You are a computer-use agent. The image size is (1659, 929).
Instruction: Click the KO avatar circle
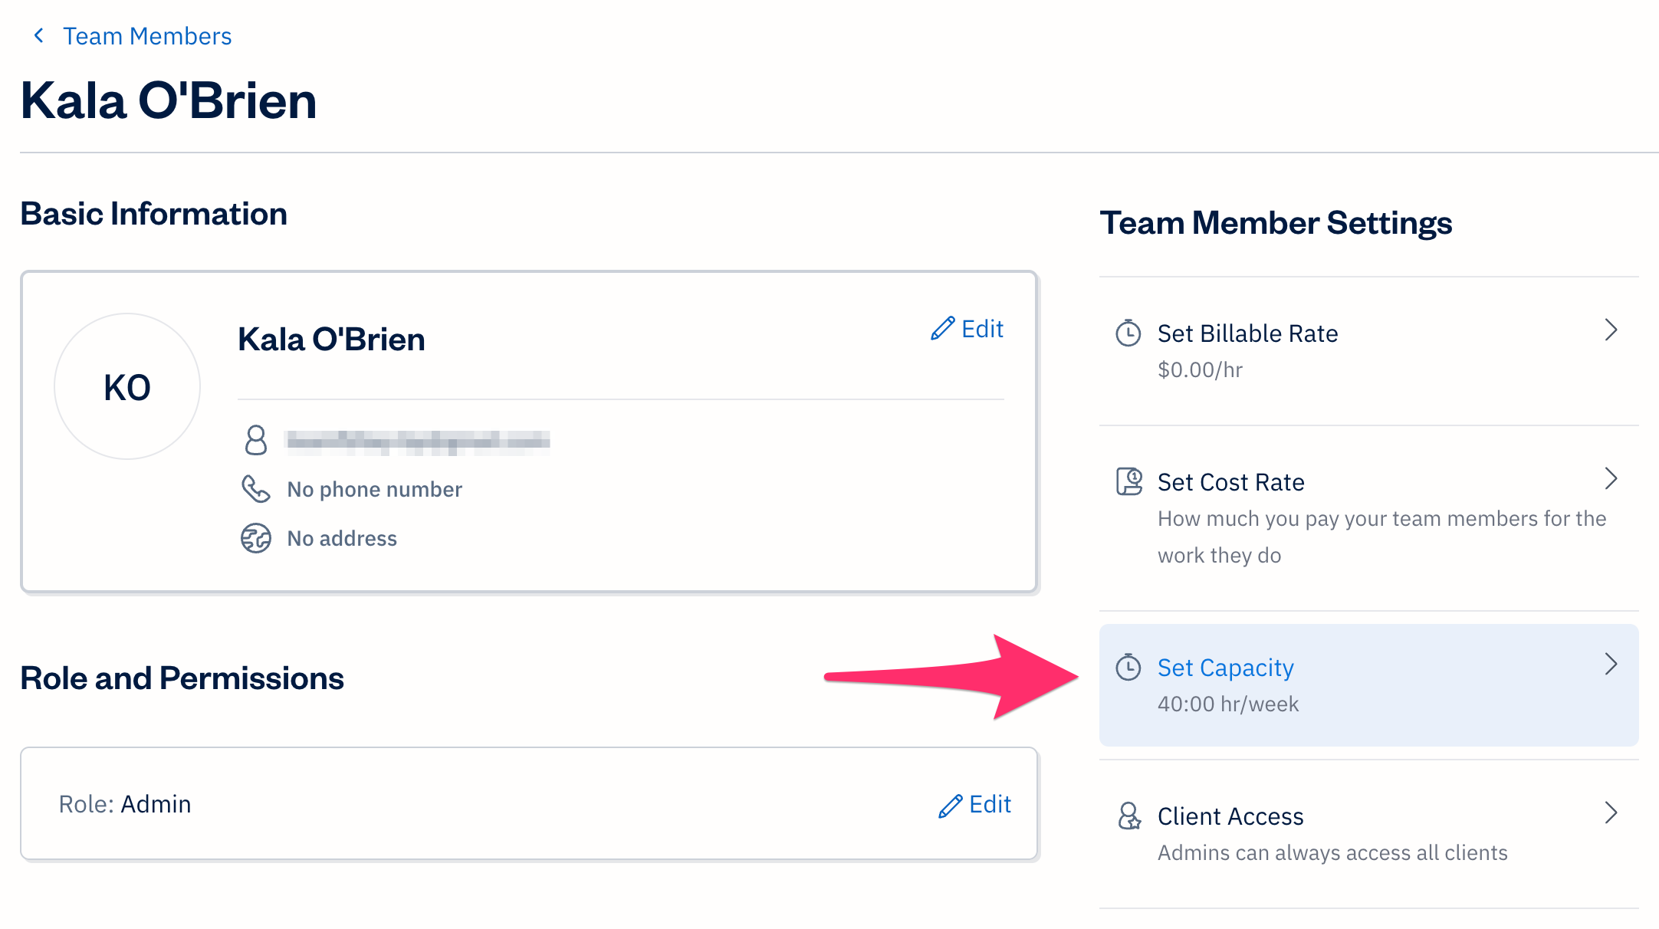click(127, 386)
